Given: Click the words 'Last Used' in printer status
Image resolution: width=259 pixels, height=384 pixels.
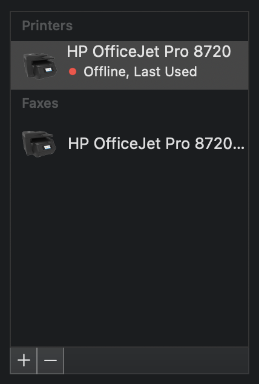Looking at the screenshot, I should coord(166,71).
